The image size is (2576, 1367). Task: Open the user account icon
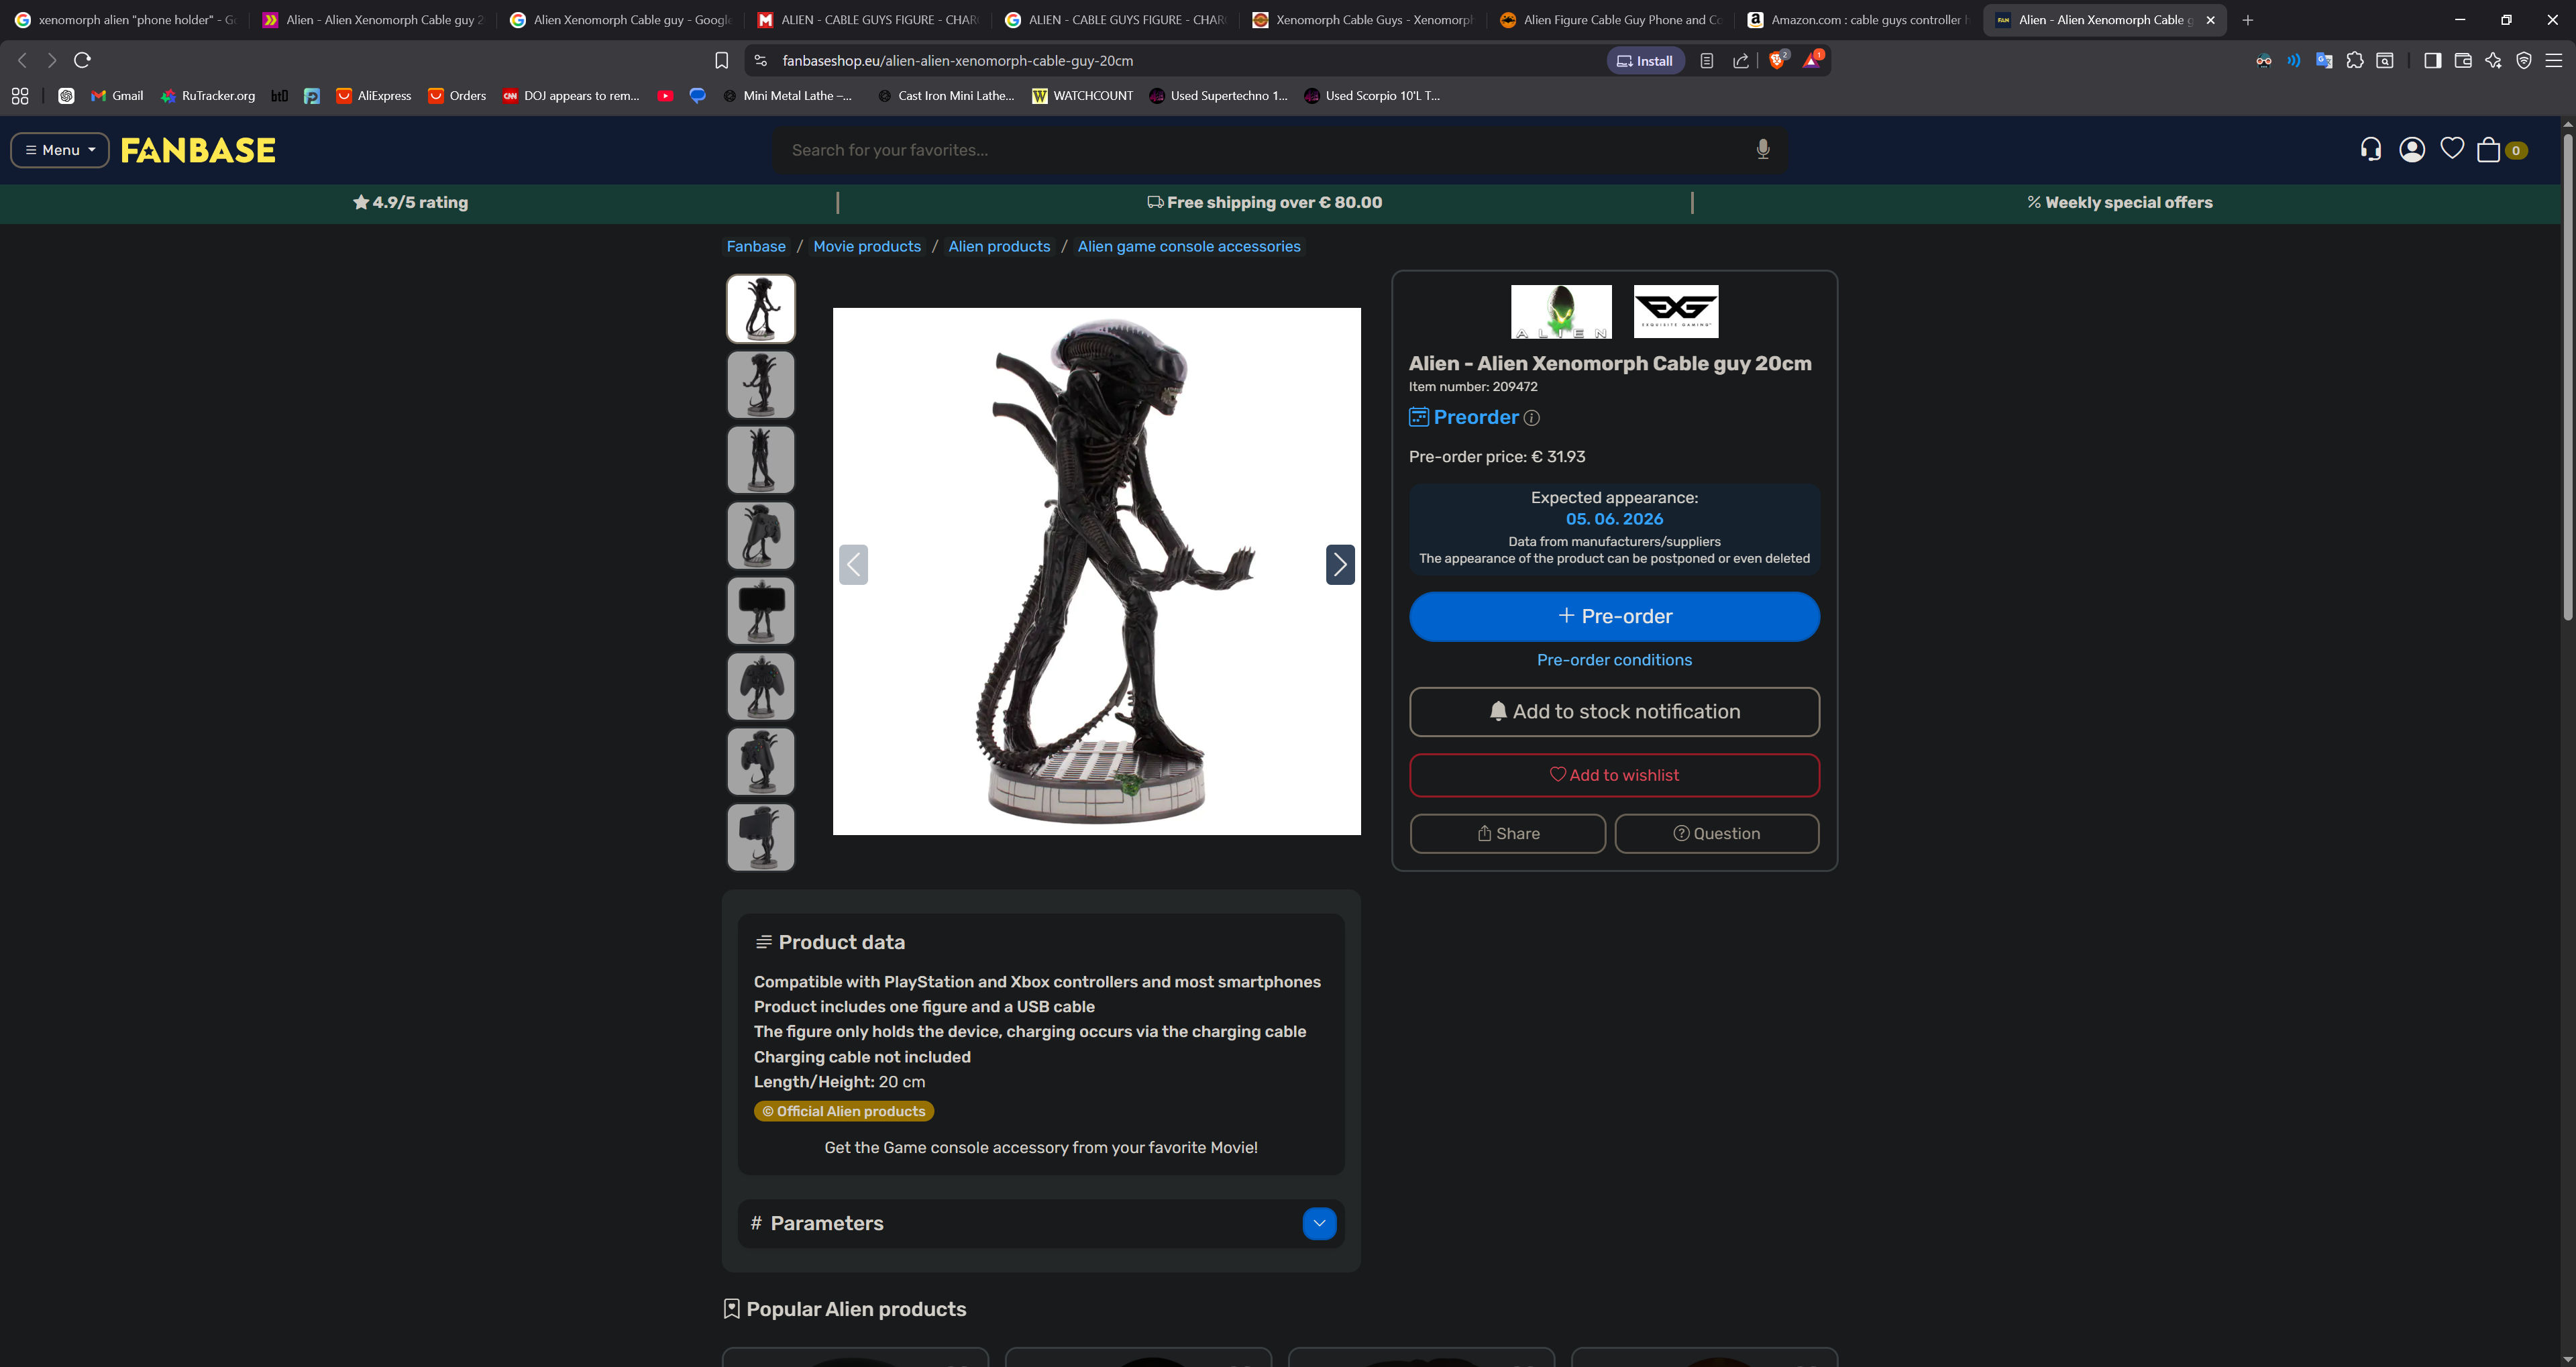point(2411,150)
